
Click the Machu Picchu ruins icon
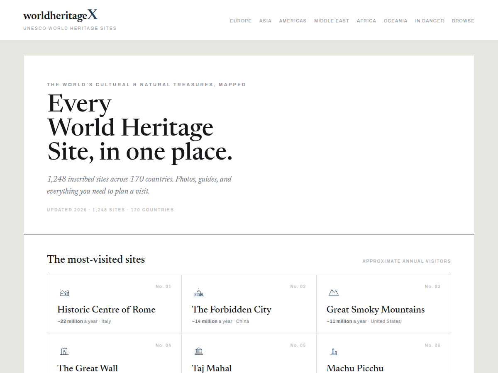point(333,351)
